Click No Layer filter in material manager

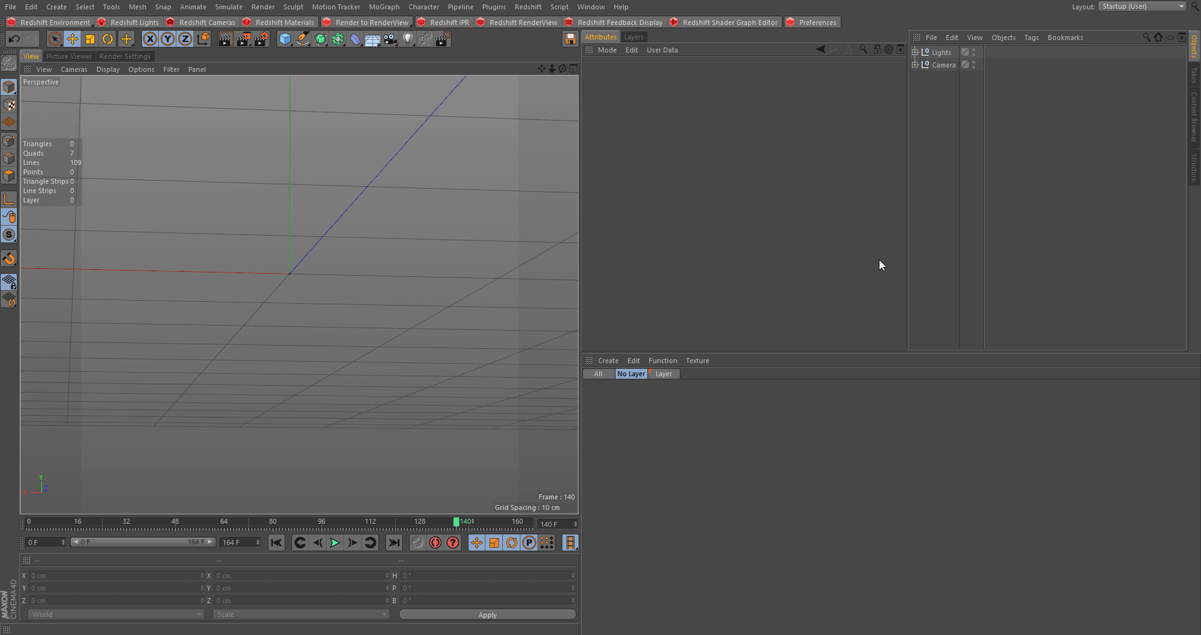click(631, 374)
